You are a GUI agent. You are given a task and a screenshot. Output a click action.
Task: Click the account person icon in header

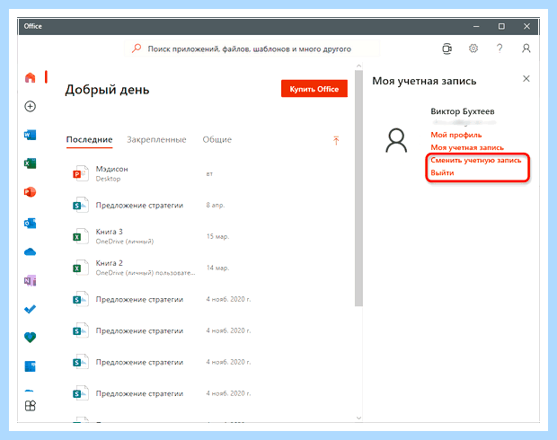point(526,48)
